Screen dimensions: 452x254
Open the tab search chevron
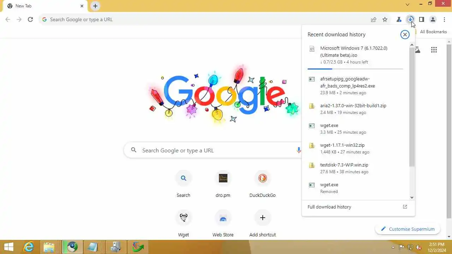tap(408, 5)
